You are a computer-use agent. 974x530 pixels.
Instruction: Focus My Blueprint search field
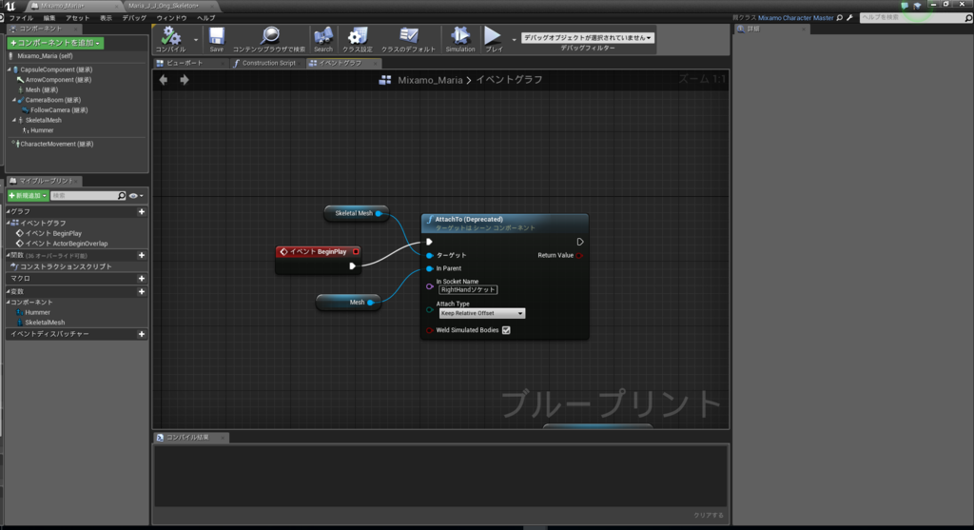[x=84, y=196]
